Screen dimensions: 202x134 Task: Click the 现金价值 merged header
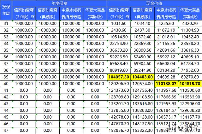click(154, 3)
